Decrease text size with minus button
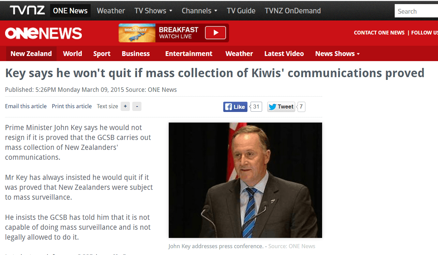 (137, 107)
